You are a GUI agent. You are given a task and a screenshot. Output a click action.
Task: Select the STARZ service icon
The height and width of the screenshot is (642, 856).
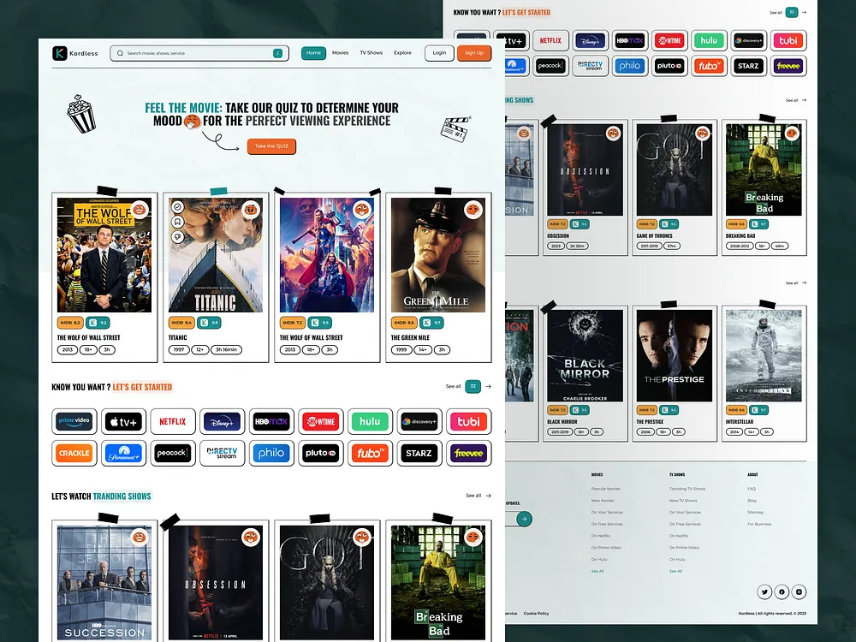pyautogui.click(x=419, y=453)
